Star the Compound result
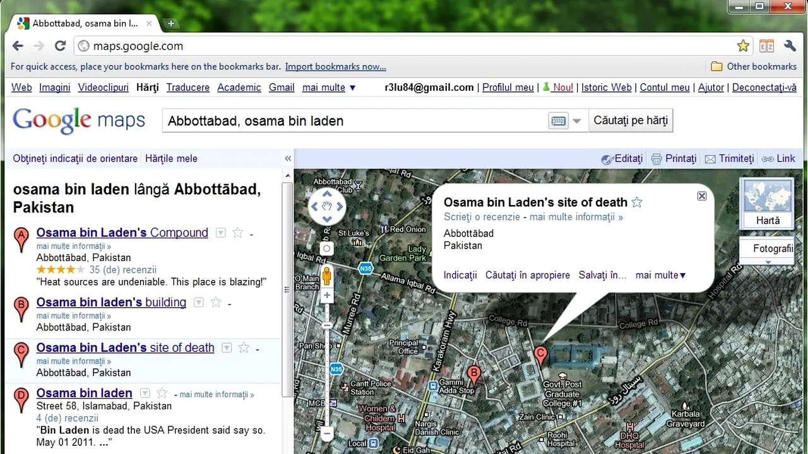Image resolution: width=808 pixels, height=454 pixels. pos(237,233)
